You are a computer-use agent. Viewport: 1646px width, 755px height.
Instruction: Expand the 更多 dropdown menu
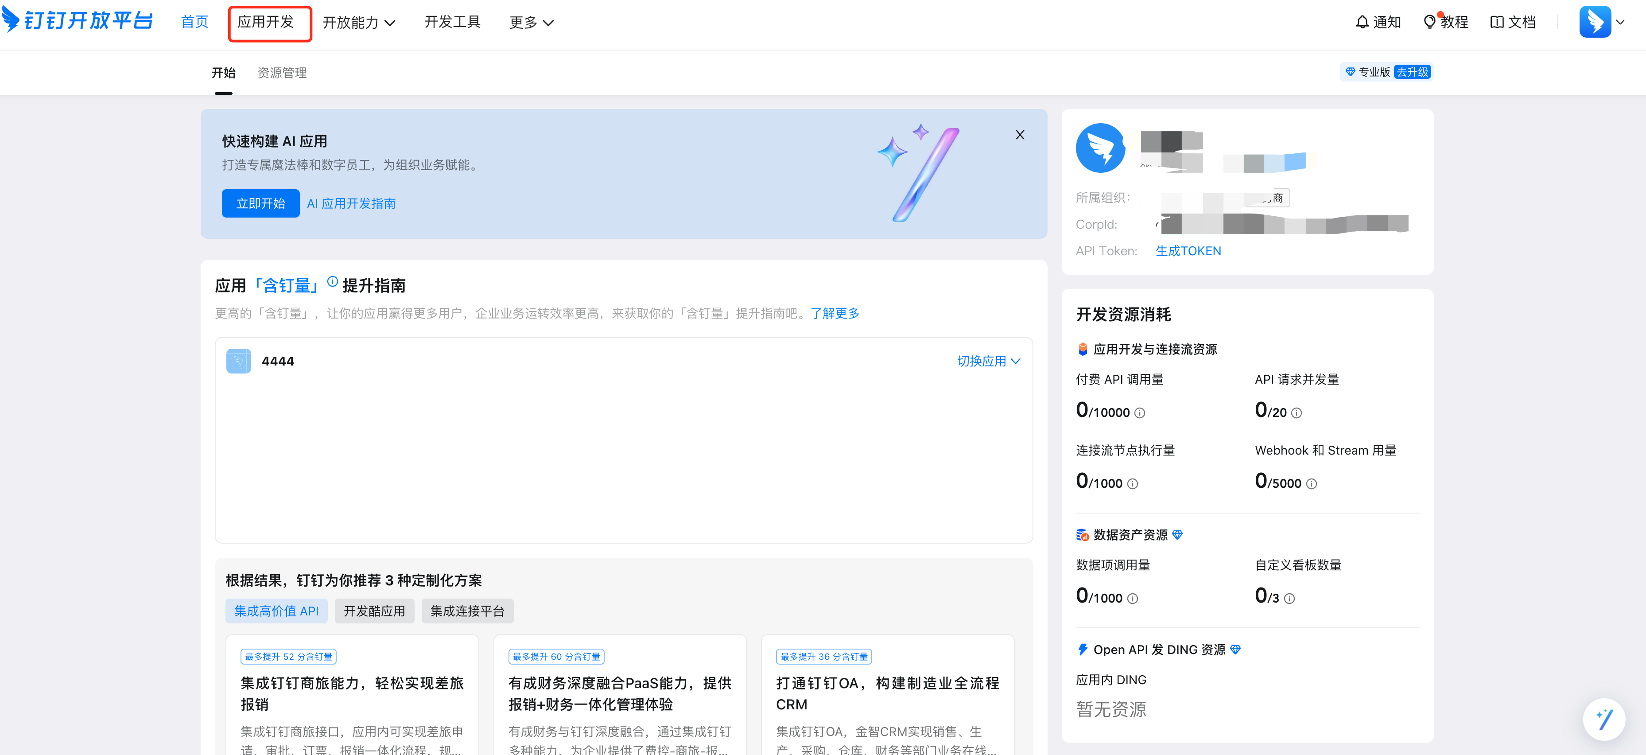coord(531,22)
